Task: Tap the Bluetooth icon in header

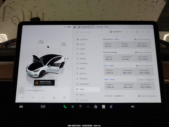Action: [x=143, y=32]
